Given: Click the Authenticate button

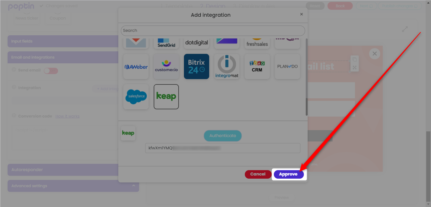Looking at the screenshot, I should (223, 136).
